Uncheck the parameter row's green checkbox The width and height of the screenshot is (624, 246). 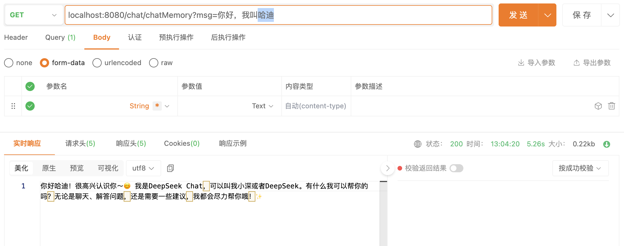(x=30, y=106)
